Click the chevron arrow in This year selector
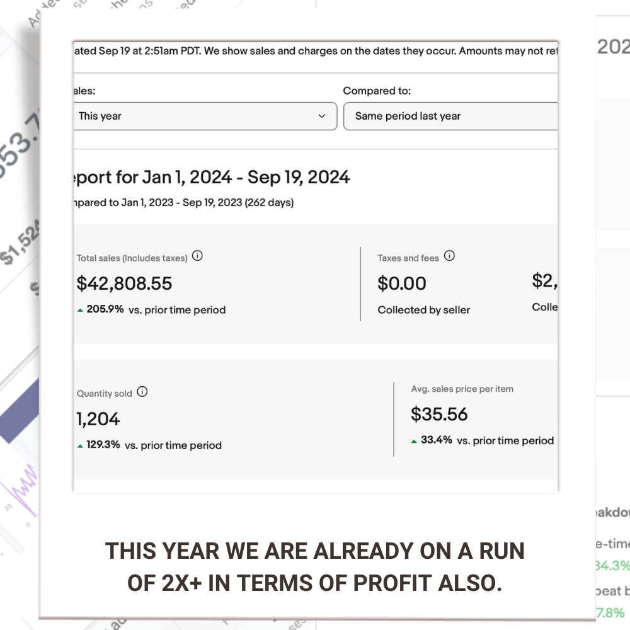The height and width of the screenshot is (630, 630). (x=322, y=116)
